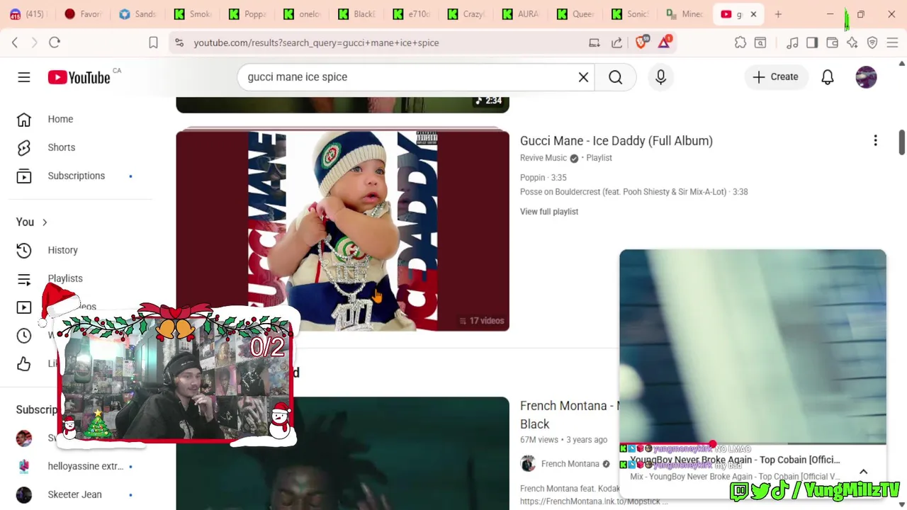This screenshot has width=907, height=510.
Task: Open a new browser tab
Action: pyautogui.click(x=778, y=14)
